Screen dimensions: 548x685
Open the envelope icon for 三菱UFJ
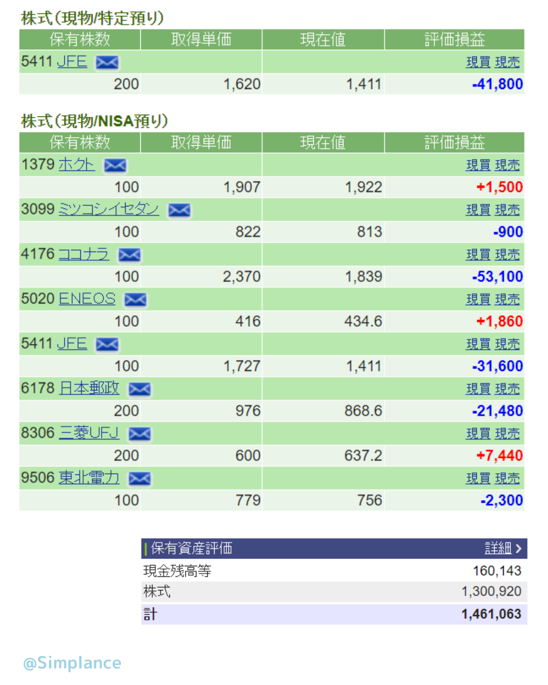tap(139, 434)
